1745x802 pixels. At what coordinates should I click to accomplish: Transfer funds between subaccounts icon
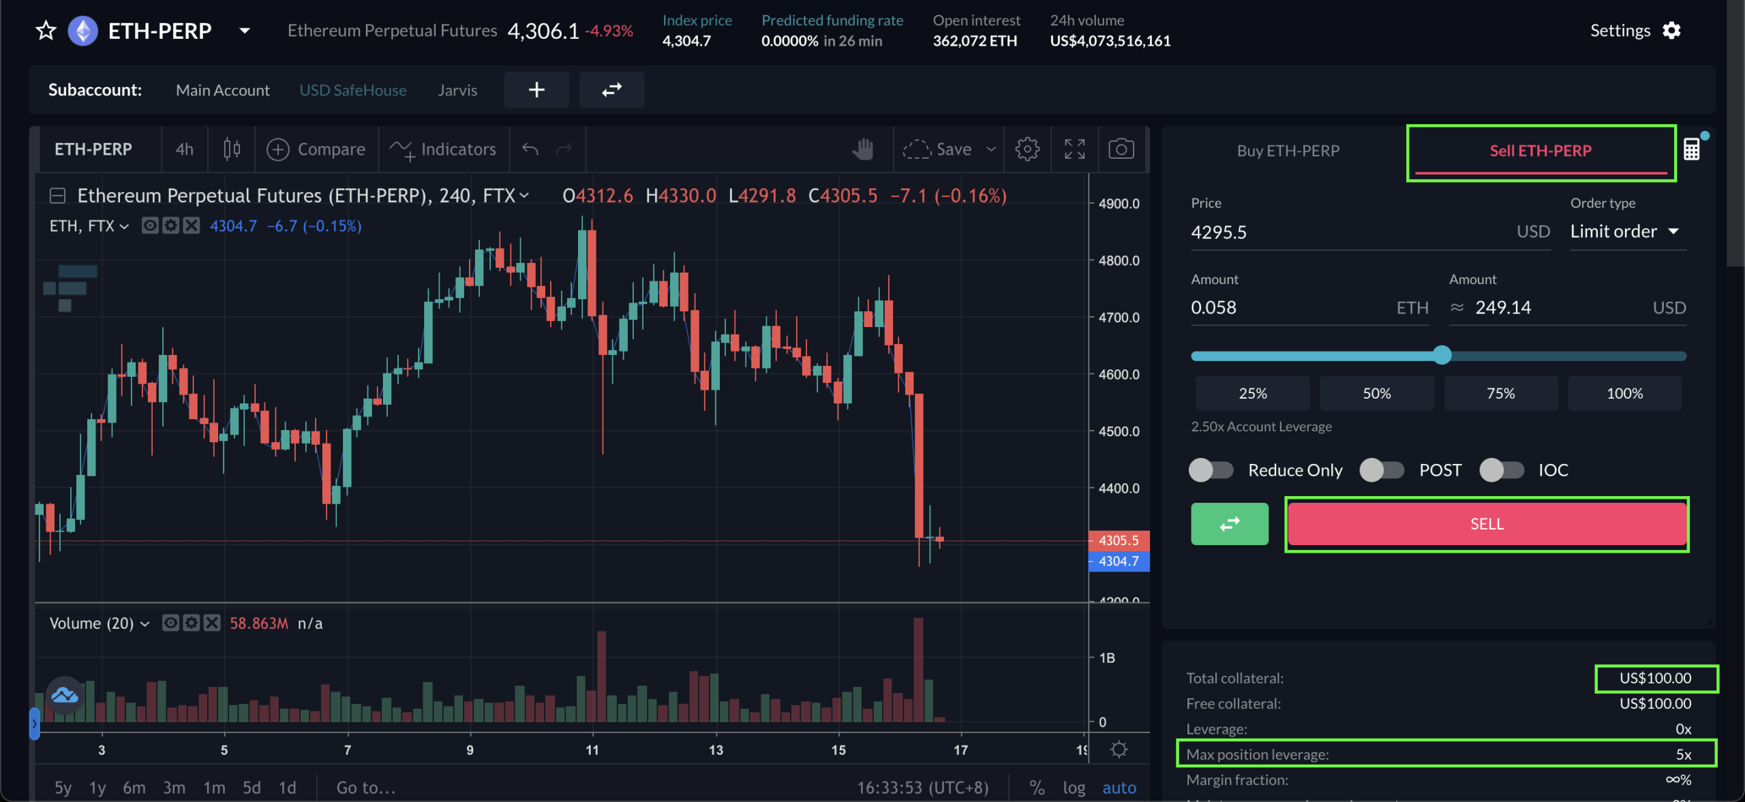coord(611,89)
